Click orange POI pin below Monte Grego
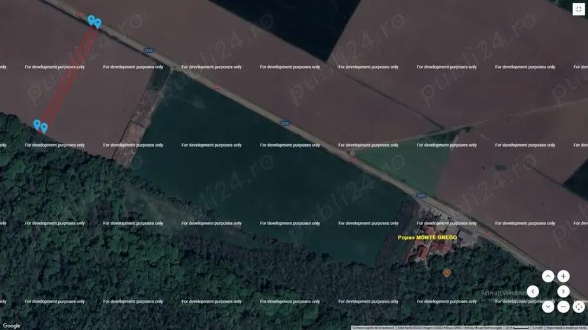Viewport: 588px width, 330px height. (447, 273)
